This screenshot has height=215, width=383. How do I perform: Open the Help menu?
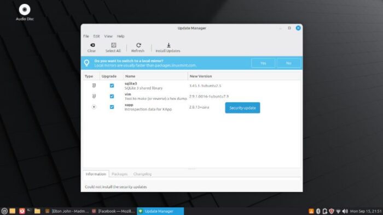tap(121, 36)
